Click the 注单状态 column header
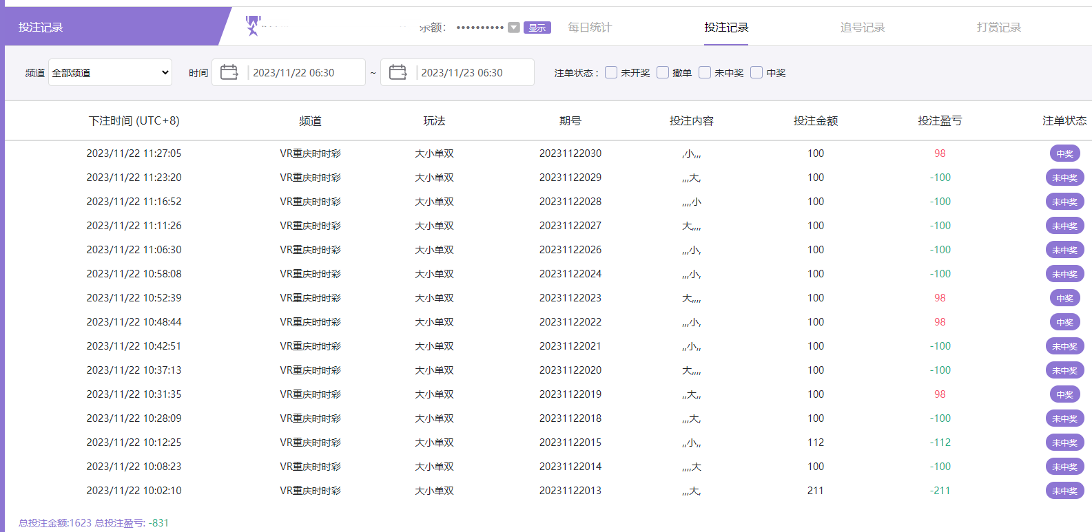 tap(1064, 120)
